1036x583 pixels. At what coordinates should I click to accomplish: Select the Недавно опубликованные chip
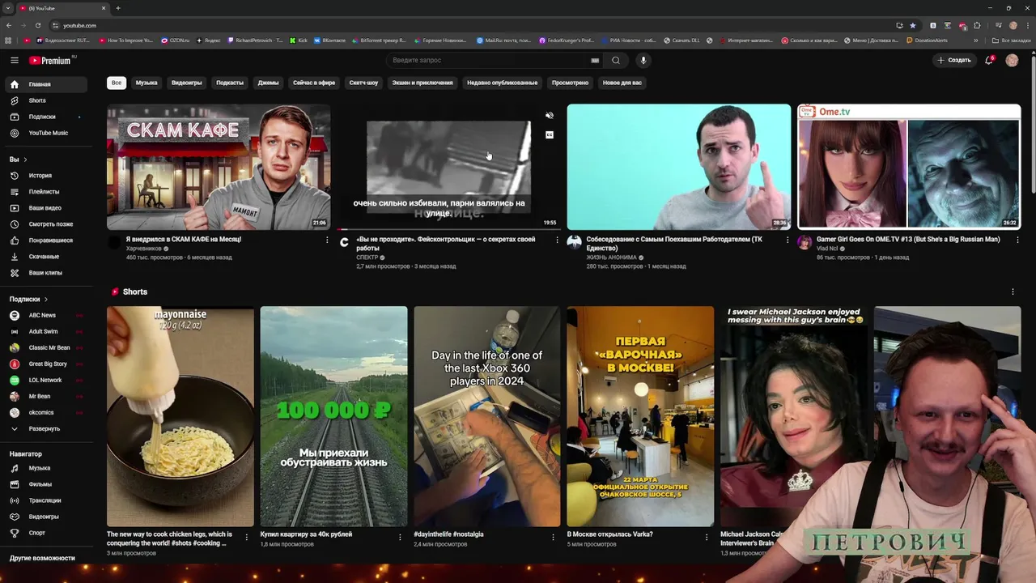(502, 83)
